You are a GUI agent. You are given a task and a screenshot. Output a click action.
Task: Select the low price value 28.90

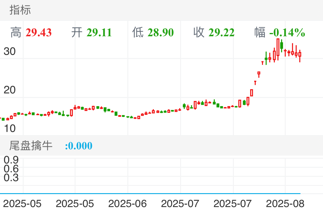pyautogui.click(x=160, y=33)
